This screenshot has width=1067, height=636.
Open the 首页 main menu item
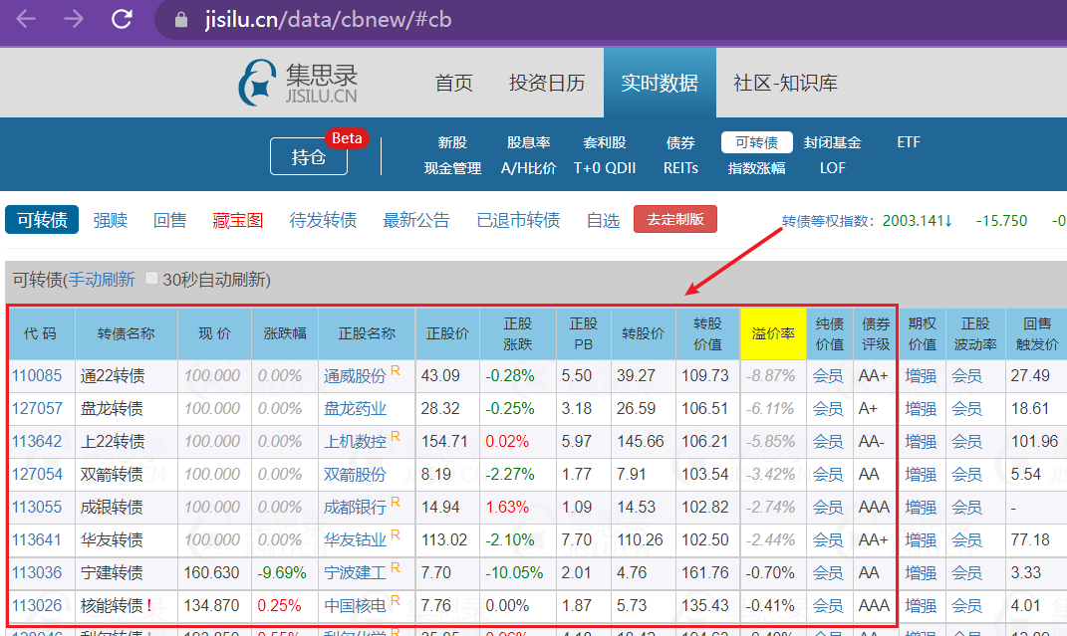point(454,83)
